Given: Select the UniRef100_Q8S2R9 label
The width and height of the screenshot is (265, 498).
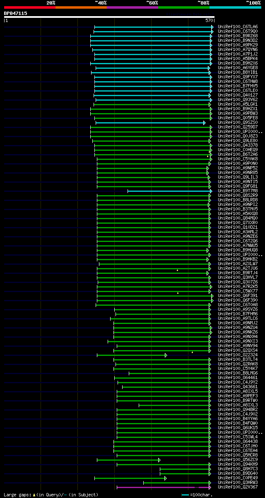Looking at the screenshot, I should (238, 195).
